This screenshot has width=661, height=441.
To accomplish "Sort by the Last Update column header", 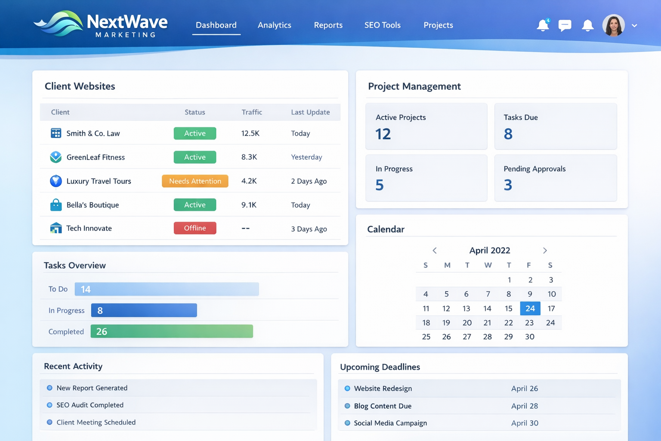I will (x=310, y=112).
